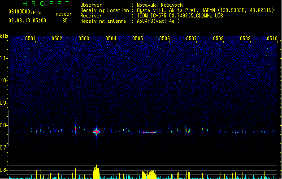The height and width of the screenshot is (179, 282).
Task: Click the long horizontal echo trace after 0505
Action: [149, 132]
